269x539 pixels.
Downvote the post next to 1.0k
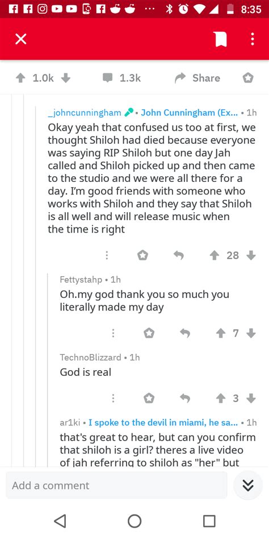click(x=65, y=78)
